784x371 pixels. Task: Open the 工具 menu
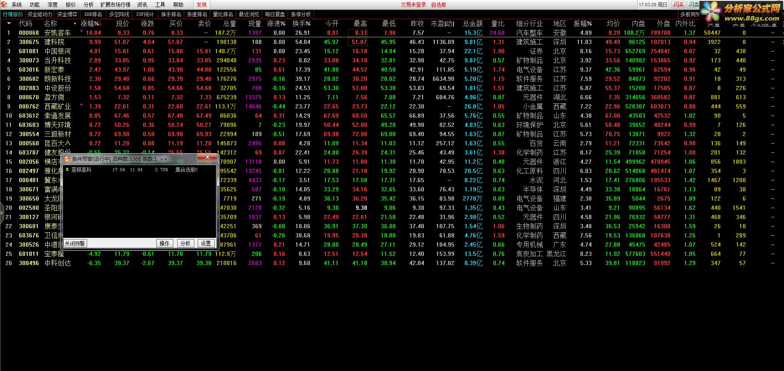pos(160,5)
